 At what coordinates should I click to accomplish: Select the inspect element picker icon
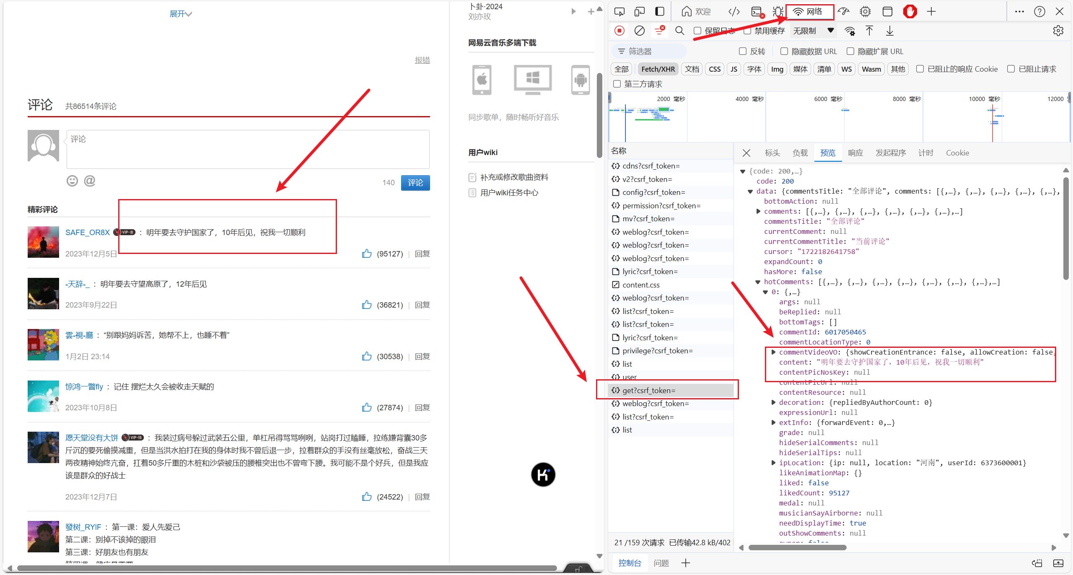pyautogui.click(x=619, y=12)
